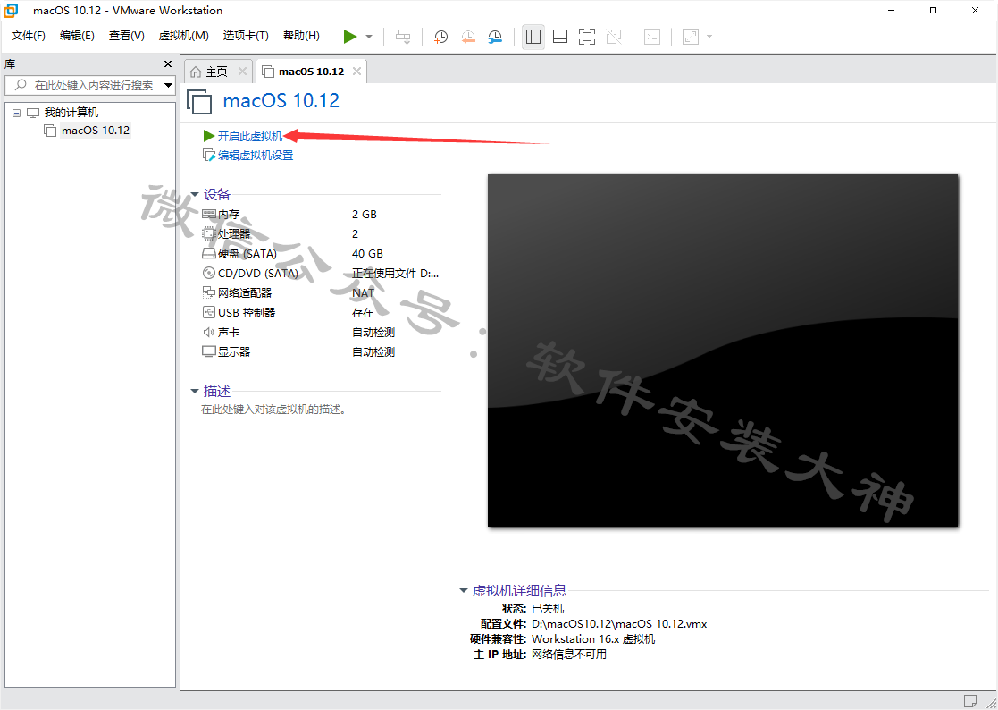This screenshot has width=998, height=710.
Task: Click the USB 控制器 device row
Action: click(x=320, y=313)
